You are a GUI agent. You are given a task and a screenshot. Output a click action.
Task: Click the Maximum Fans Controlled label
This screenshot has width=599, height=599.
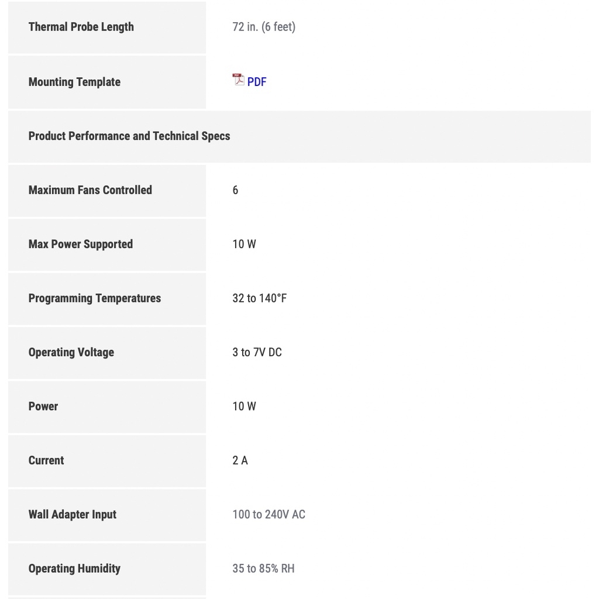tap(90, 190)
